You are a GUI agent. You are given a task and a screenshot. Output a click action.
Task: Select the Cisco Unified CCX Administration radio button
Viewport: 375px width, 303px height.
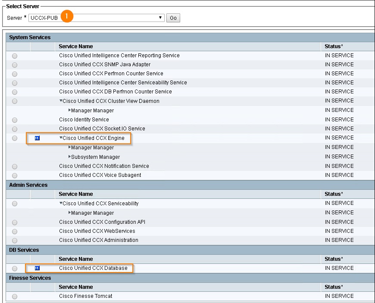tap(15, 241)
